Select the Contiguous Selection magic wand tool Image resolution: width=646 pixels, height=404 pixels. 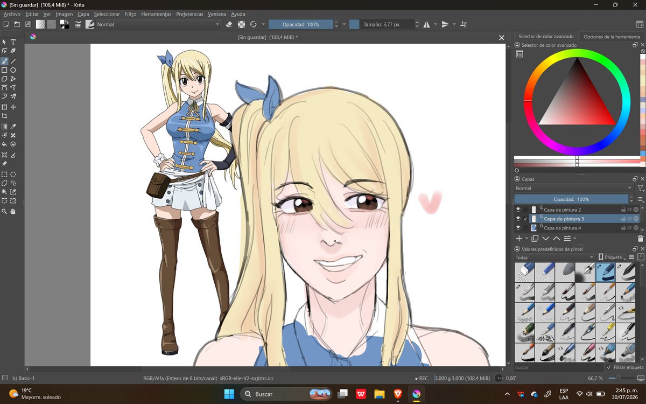click(4, 193)
